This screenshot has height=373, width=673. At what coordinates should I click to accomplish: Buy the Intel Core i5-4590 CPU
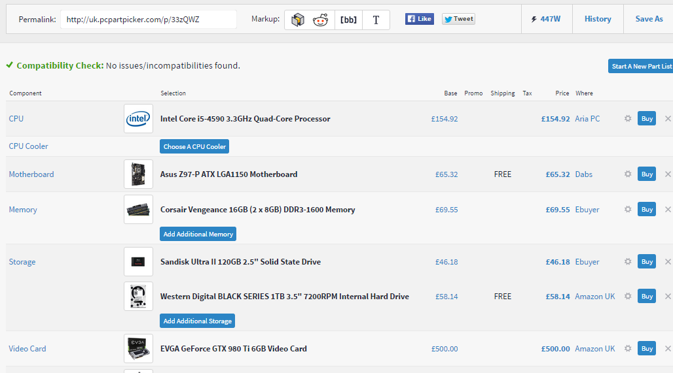pyautogui.click(x=647, y=119)
